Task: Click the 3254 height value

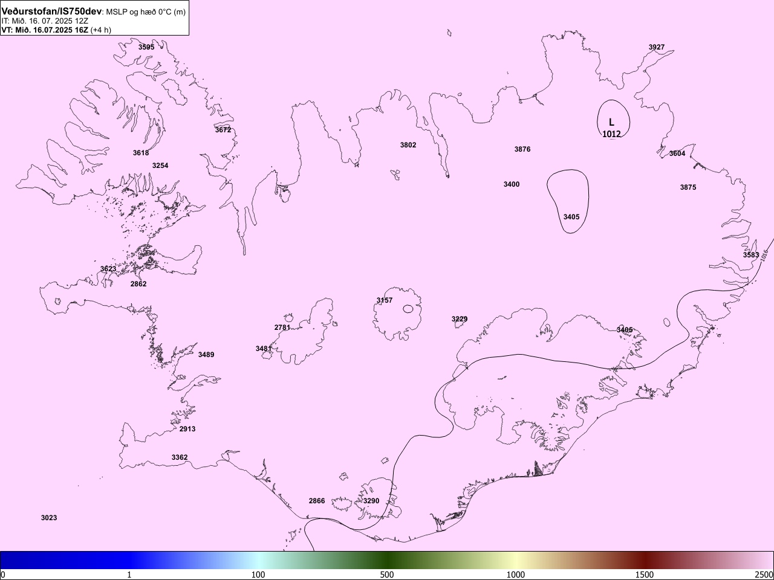Action: 160,166
